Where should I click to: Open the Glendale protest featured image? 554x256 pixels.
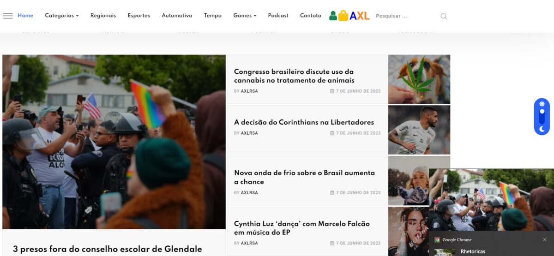click(114, 142)
